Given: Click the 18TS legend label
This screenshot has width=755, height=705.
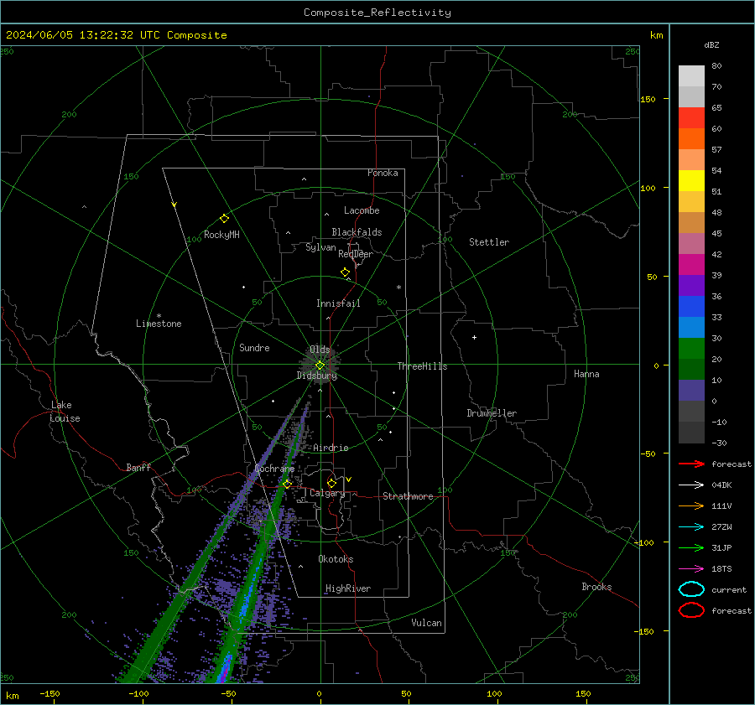Looking at the screenshot, I should pos(721,569).
